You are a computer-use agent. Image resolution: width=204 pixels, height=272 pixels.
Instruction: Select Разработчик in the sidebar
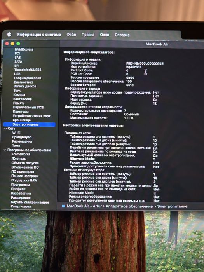pos(21,193)
